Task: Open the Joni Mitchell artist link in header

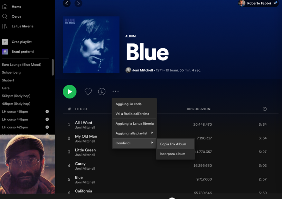Action: click(x=142, y=70)
